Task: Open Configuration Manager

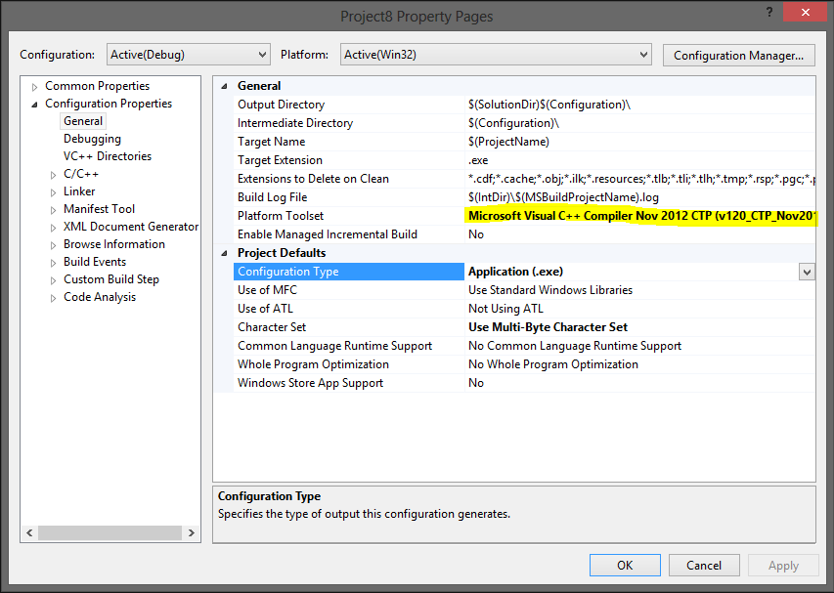Action: coord(738,55)
